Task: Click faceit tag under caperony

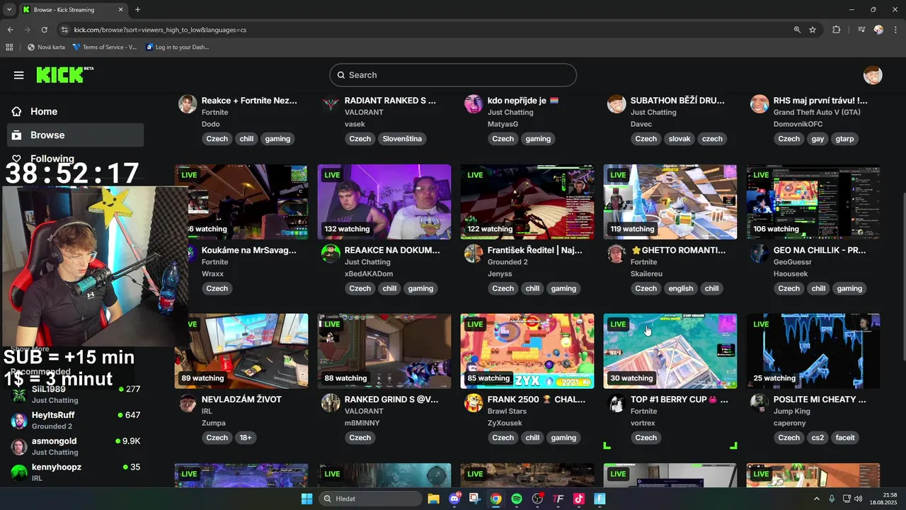Action: (x=845, y=438)
